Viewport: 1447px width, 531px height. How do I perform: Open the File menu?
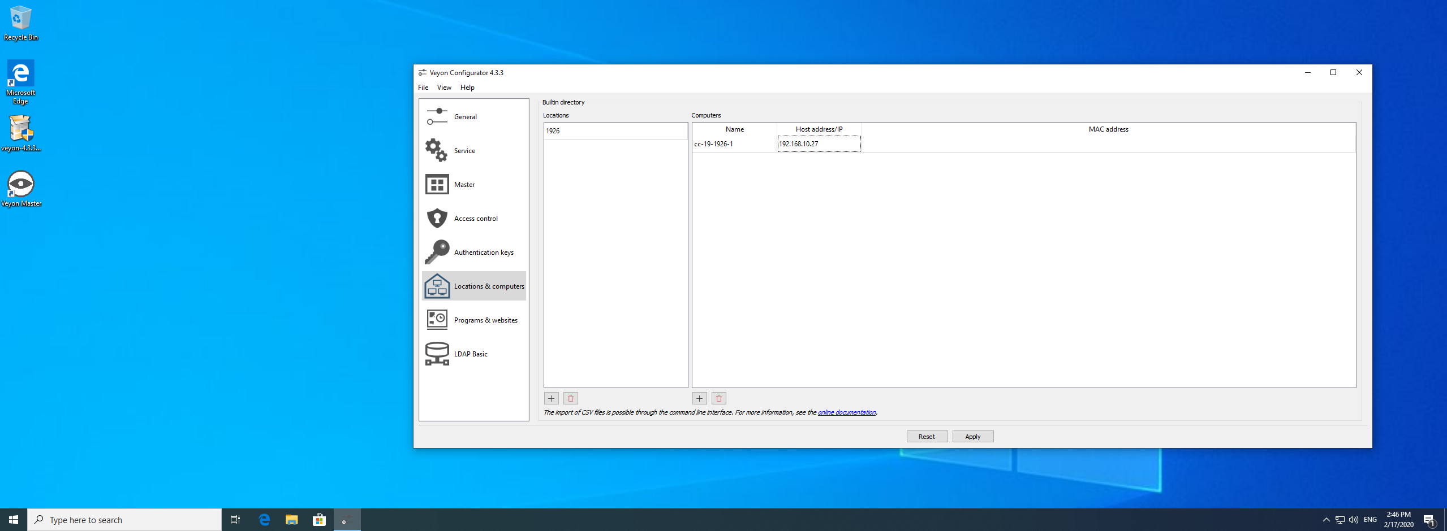[423, 88]
